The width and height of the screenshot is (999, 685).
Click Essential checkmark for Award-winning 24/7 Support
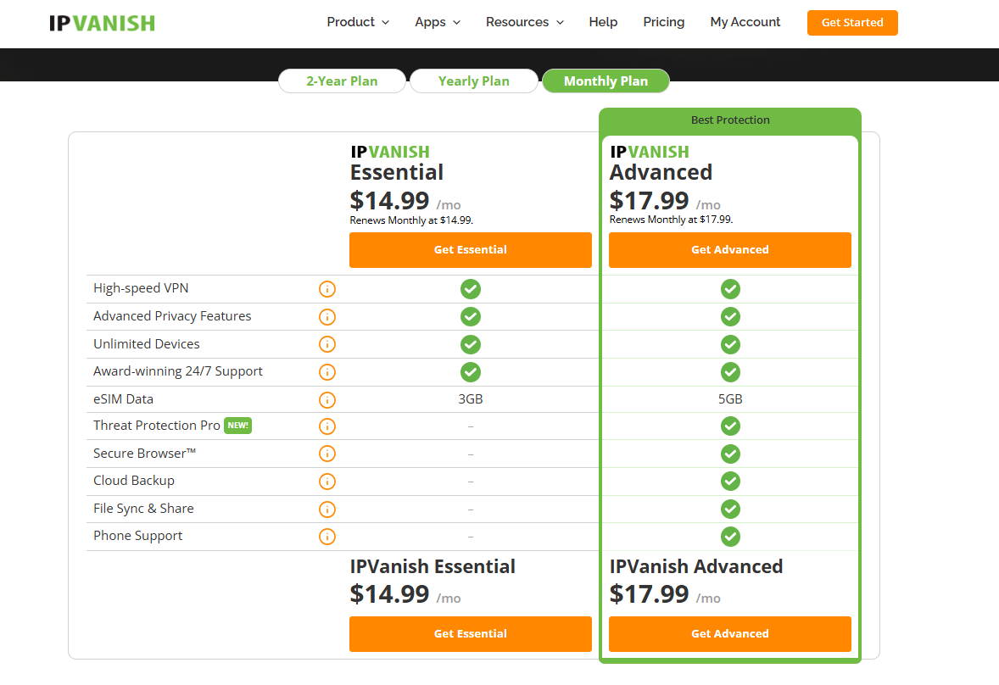click(x=471, y=372)
